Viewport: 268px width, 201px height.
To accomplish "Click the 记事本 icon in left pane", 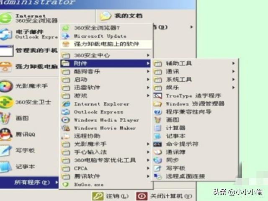I will 5,167.
